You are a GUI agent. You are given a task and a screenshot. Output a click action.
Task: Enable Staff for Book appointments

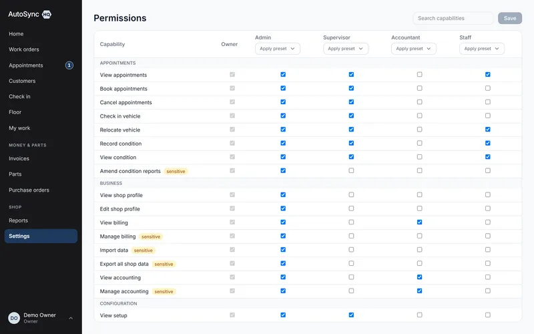click(x=488, y=88)
